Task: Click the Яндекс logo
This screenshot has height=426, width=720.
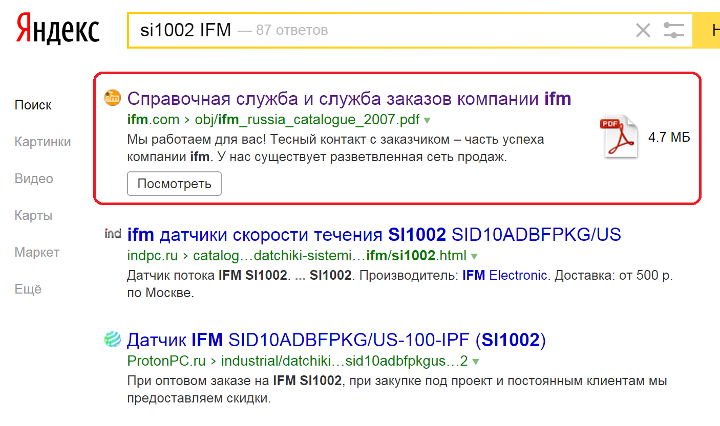Action: click(x=58, y=29)
